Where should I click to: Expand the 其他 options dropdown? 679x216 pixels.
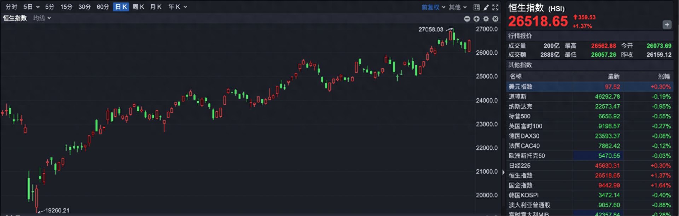coord(458,7)
